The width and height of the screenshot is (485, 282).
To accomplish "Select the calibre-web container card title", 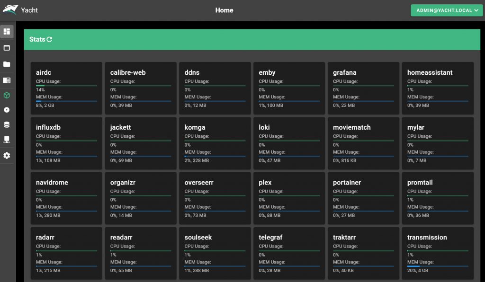I will (x=128, y=72).
